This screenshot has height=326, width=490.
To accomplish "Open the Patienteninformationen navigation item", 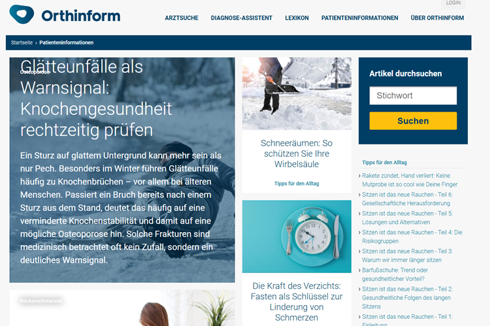I will (x=360, y=18).
